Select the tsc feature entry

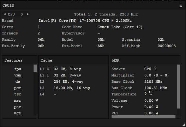coord(18,94)
